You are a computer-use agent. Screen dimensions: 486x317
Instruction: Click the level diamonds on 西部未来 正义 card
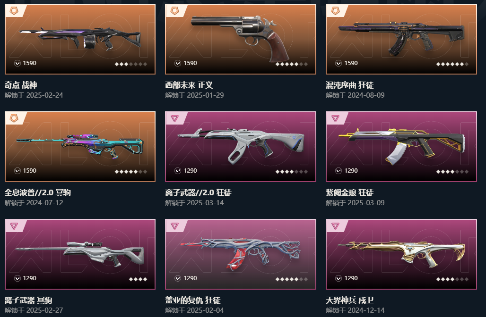click(292, 64)
